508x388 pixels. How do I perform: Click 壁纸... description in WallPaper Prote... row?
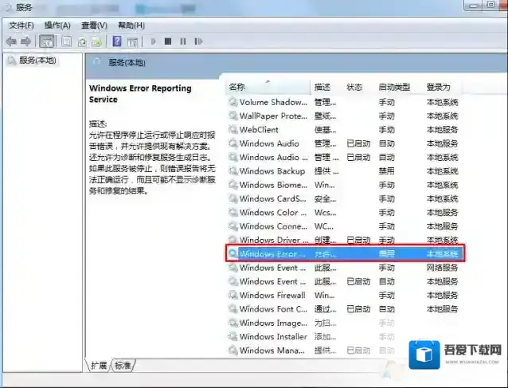(326, 116)
